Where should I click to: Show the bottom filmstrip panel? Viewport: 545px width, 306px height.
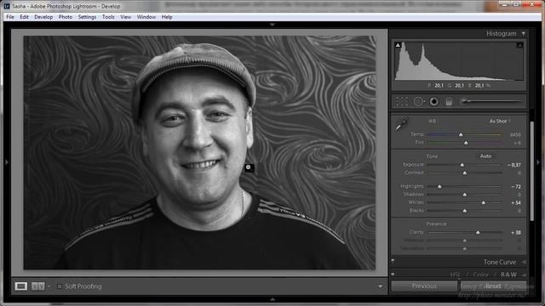272,299
